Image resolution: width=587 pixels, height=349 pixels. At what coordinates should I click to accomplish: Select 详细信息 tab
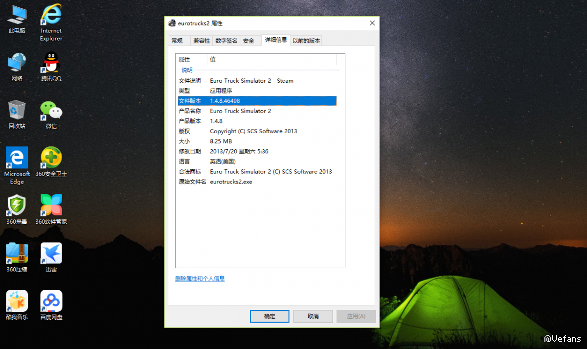pos(276,40)
